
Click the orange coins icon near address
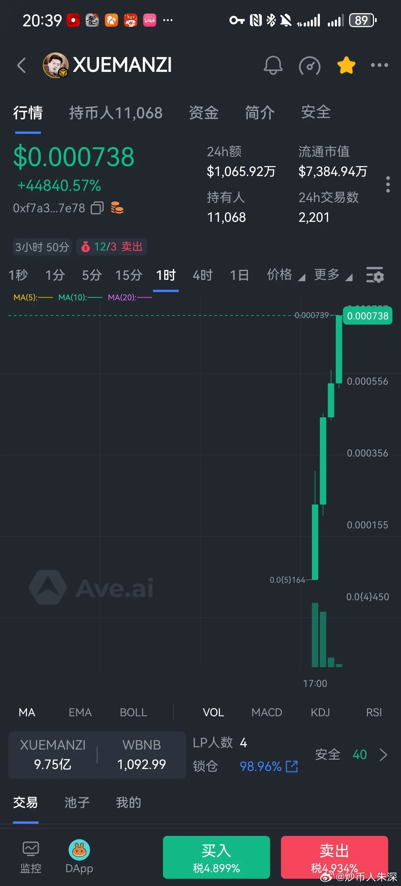[117, 208]
